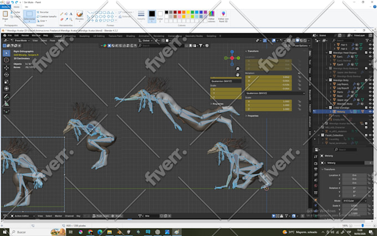Toggle lock for scale X in sidebar

coord(299,102)
